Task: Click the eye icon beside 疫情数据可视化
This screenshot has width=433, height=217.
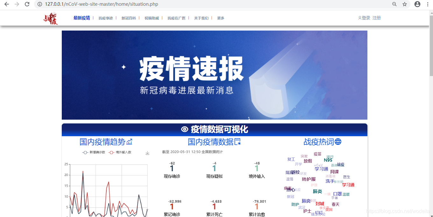Action: coord(185,129)
